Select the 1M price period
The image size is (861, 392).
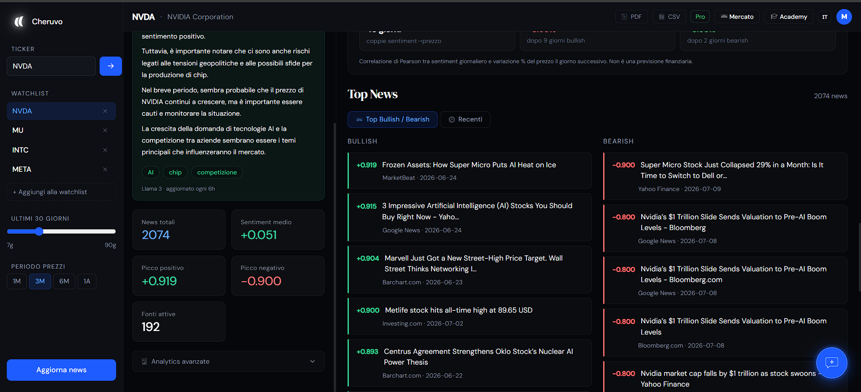[x=17, y=281]
